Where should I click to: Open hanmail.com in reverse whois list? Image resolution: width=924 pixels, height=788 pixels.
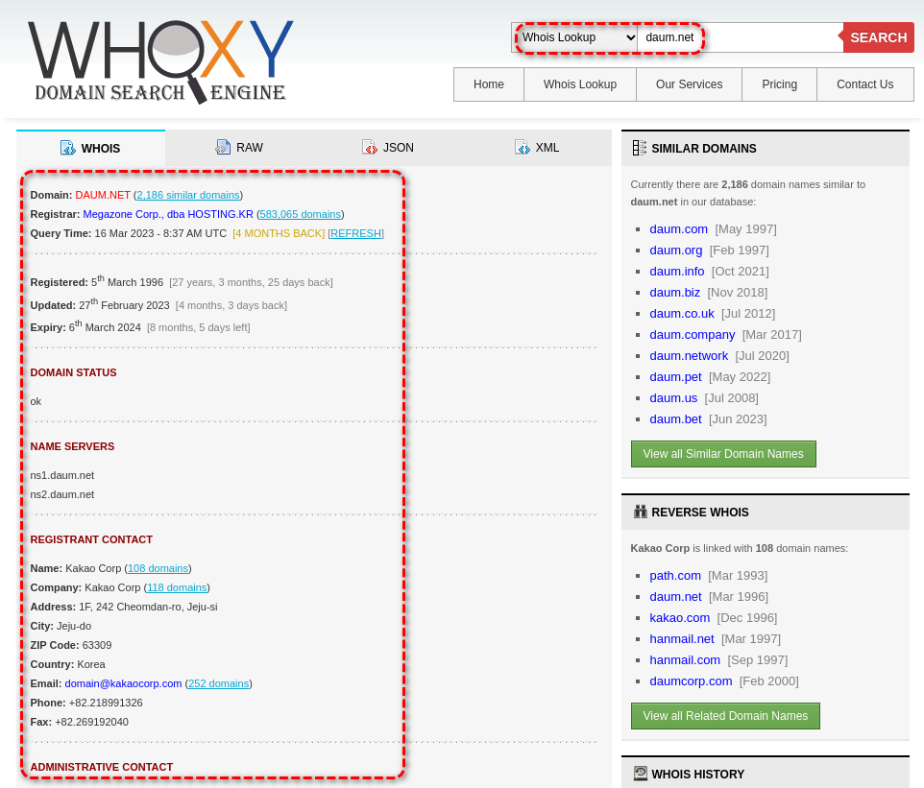(685, 660)
